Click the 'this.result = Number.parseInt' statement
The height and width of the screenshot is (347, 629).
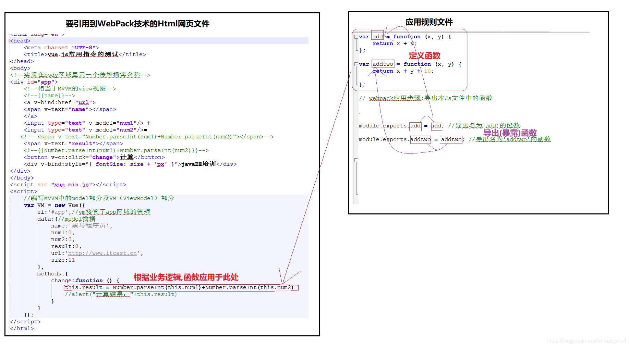pos(179,287)
